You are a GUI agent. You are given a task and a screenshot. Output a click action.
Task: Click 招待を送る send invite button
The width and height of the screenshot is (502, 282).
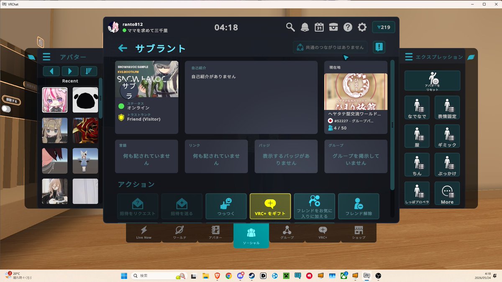coord(182,206)
